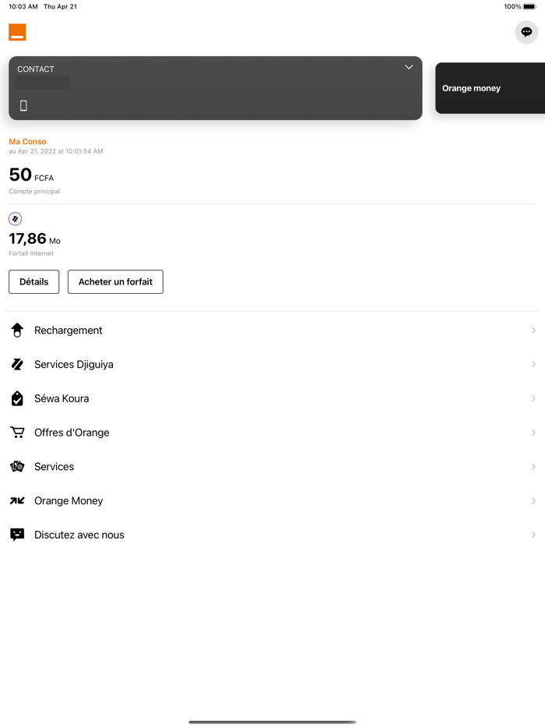This screenshot has height=728, width=545.
Task: Tap the Offres d'Orange cart icon
Action: (x=17, y=433)
